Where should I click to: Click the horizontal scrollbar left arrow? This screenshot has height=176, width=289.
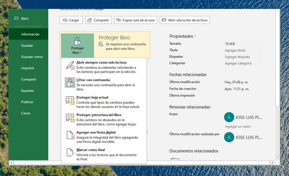click(11, 162)
